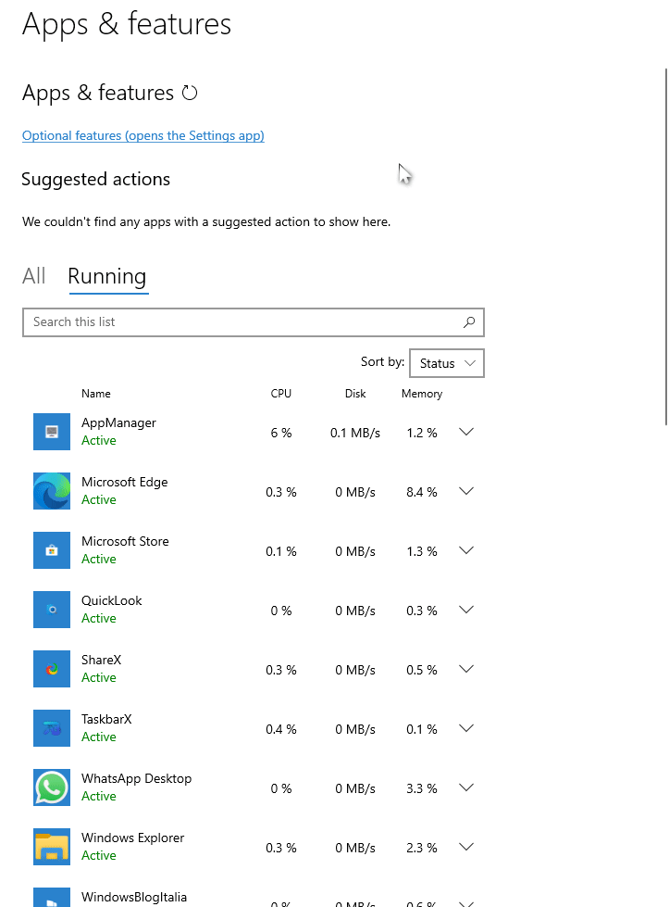Viewport: 669px width, 907px height.
Task: Click the Microsoft Edge app icon
Action: click(52, 491)
